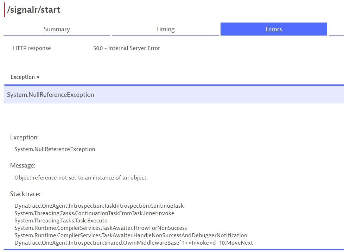Click the /signalr/start page title
344x252 pixels.
point(34,10)
